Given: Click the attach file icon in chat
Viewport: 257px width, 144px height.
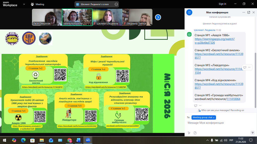Looking at the screenshot, I should (195, 133).
